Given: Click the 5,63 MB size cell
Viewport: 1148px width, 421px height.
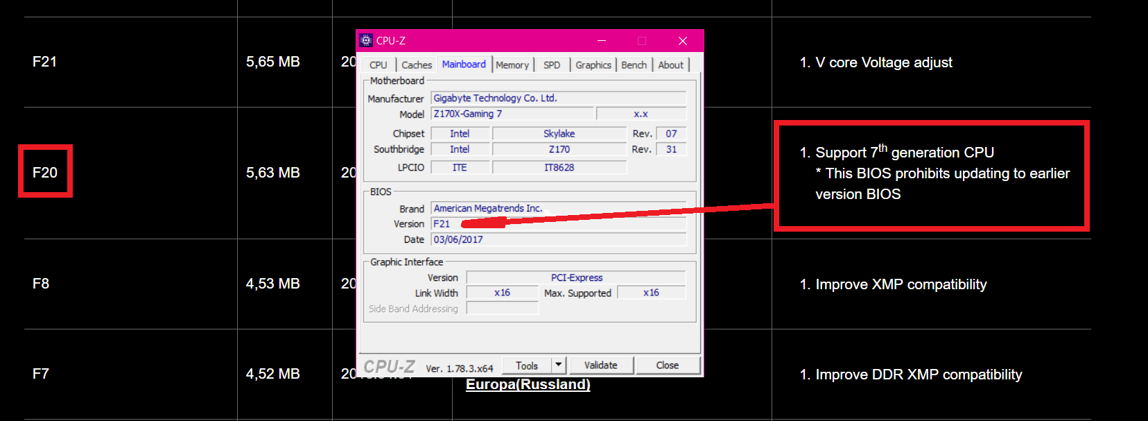Looking at the screenshot, I should [x=273, y=173].
